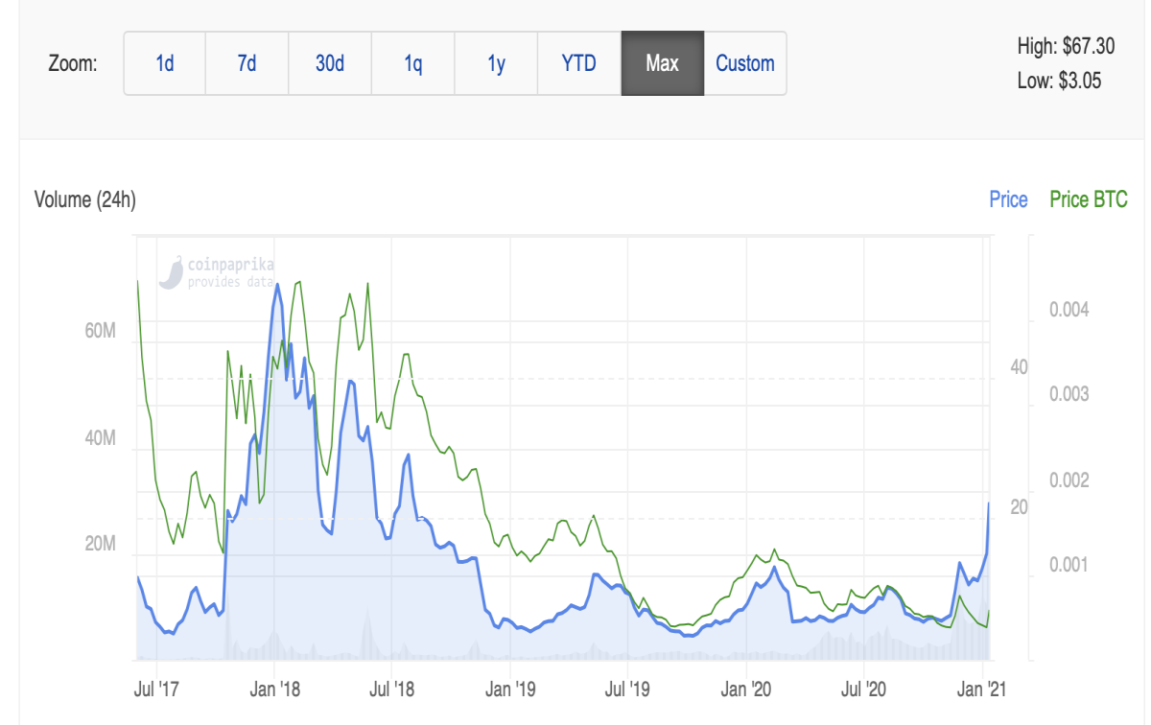Click the blue price peak near Jan '18
Image resolution: width=1151 pixels, height=725 pixels.
point(278,284)
